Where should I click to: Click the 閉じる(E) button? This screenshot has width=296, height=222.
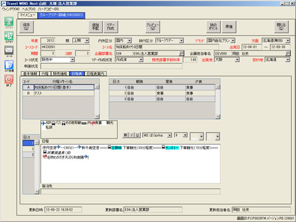[281, 27]
